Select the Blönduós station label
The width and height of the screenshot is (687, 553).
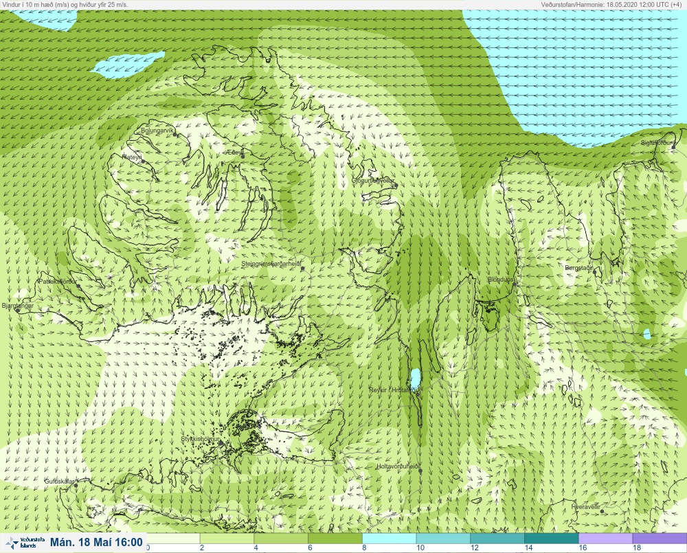[501, 280]
